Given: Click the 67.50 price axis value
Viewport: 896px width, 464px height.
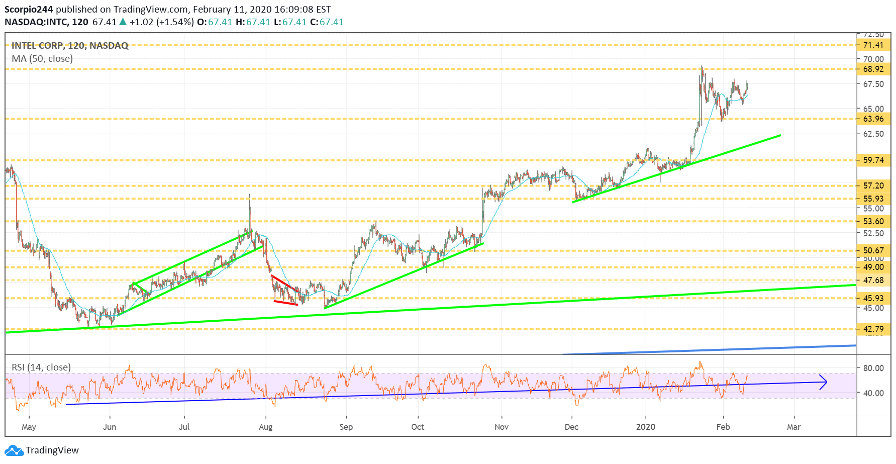Looking at the screenshot, I should pos(873,84).
